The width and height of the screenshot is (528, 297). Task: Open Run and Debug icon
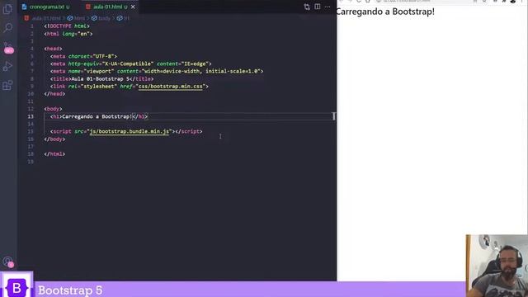(7, 66)
